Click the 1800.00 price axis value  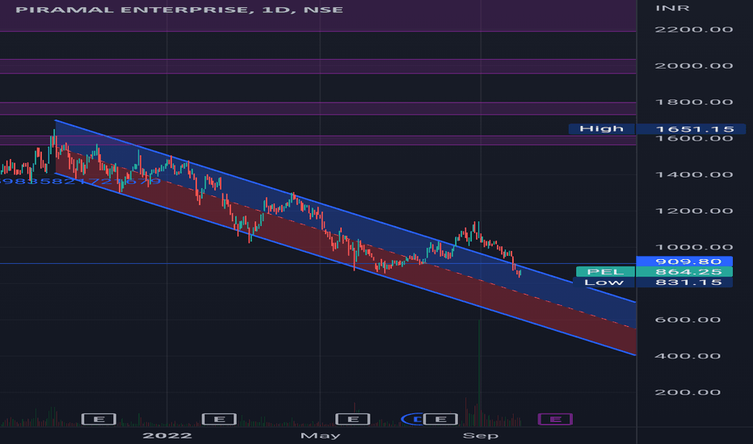pos(694,103)
